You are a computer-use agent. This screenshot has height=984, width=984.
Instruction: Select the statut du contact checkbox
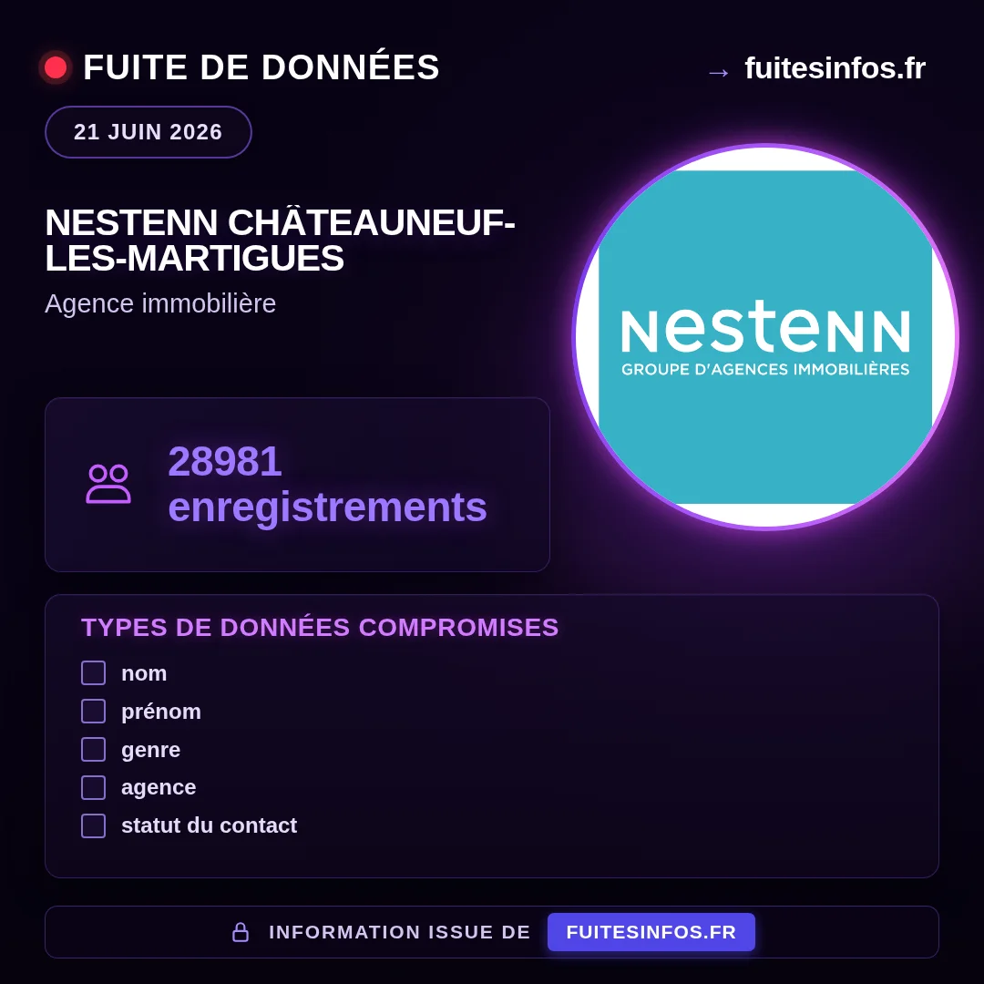(94, 825)
